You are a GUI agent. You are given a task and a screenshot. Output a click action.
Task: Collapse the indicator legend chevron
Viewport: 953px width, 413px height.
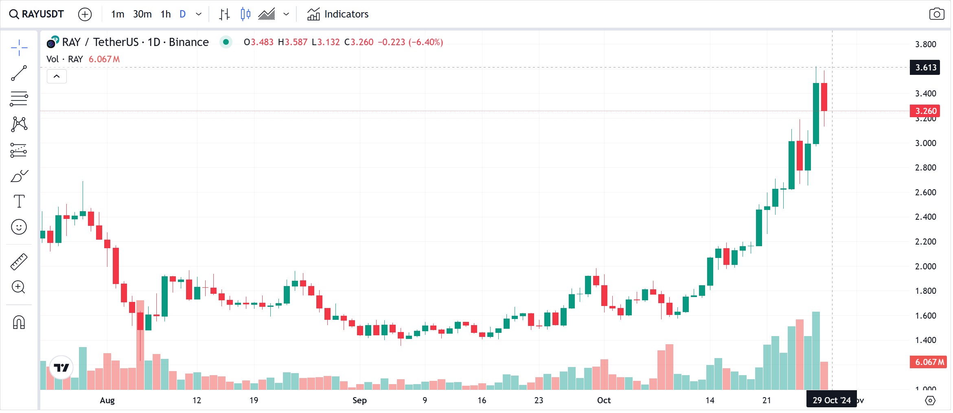[57, 76]
